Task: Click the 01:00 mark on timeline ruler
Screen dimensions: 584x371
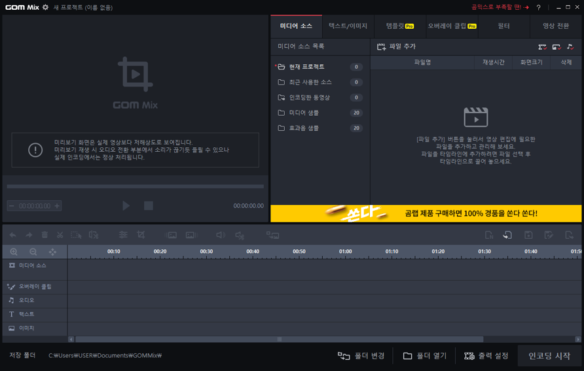Action: (x=345, y=251)
